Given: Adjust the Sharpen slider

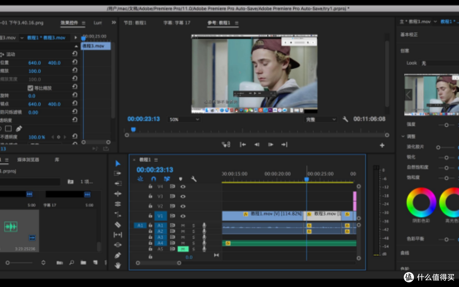Looking at the screenshot, I should (x=446, y=158).
